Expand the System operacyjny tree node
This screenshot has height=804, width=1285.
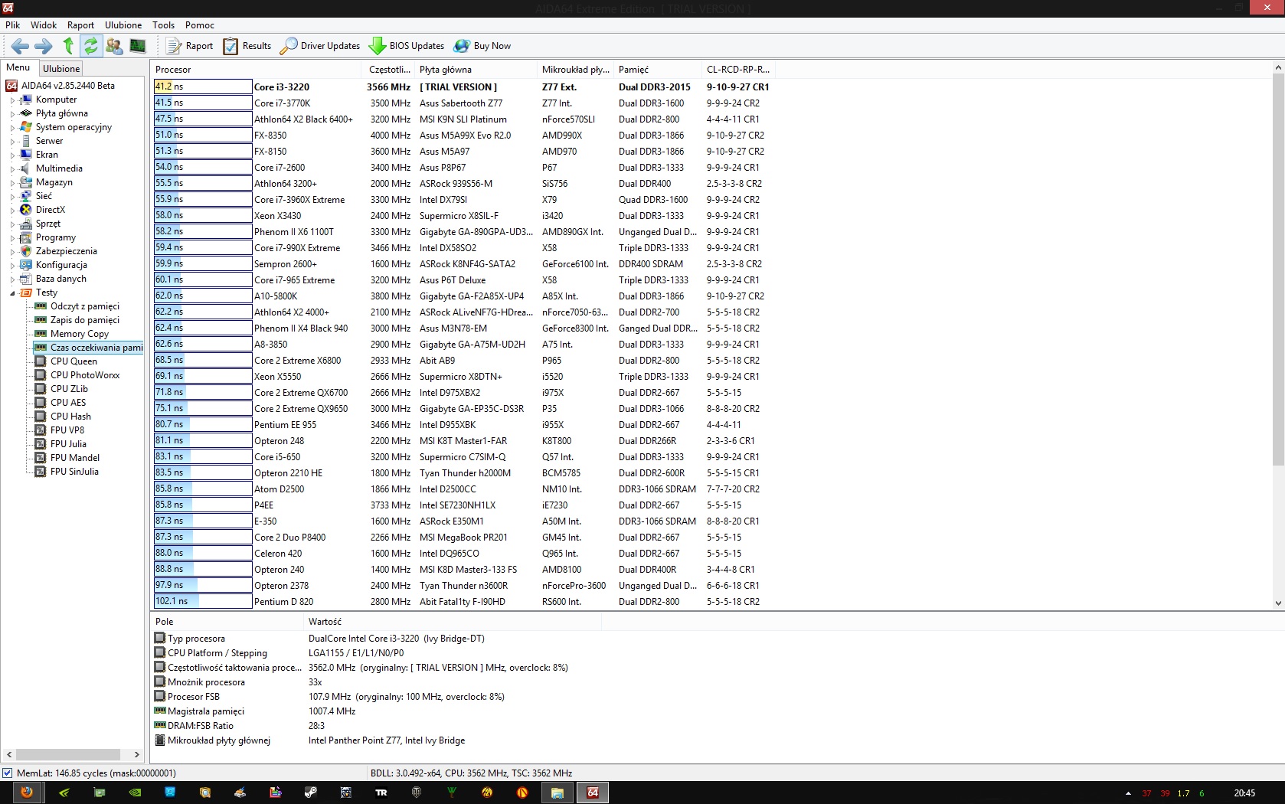(x=12, y=128)
